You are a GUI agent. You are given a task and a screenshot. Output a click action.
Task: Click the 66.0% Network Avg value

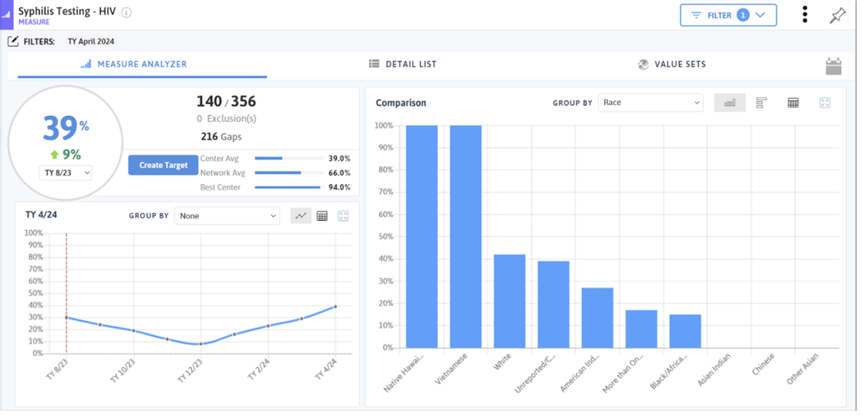pos(339,173)
